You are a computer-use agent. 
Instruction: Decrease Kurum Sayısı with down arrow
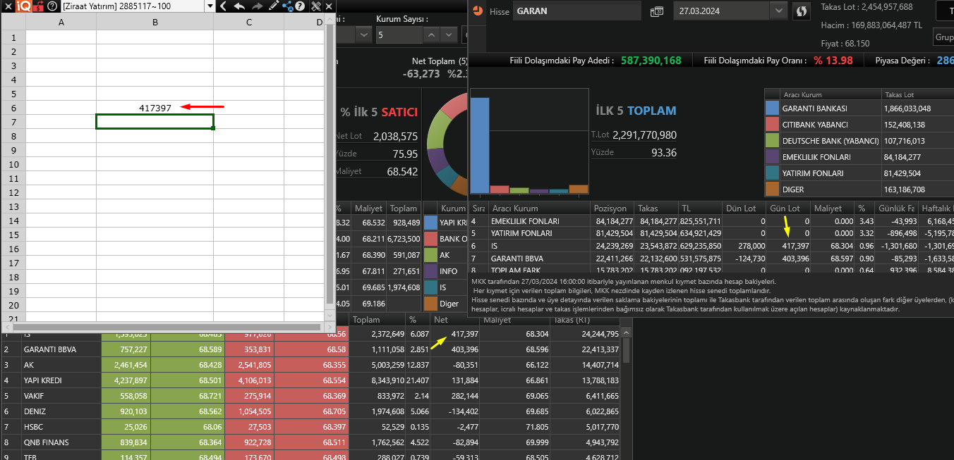click(x=448, y=34)
